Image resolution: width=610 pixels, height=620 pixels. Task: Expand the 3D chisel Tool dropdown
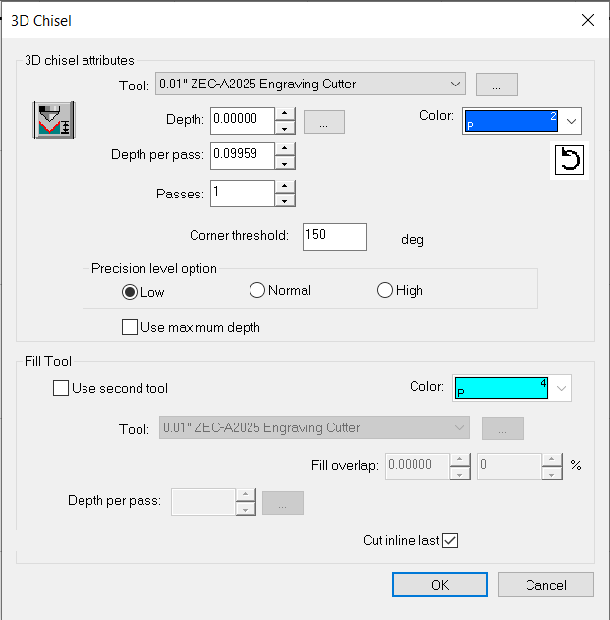tap(454, 85)
